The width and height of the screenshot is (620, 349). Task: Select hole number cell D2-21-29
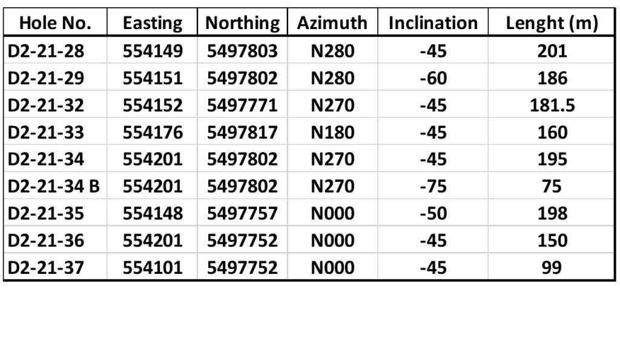point(46,78)
